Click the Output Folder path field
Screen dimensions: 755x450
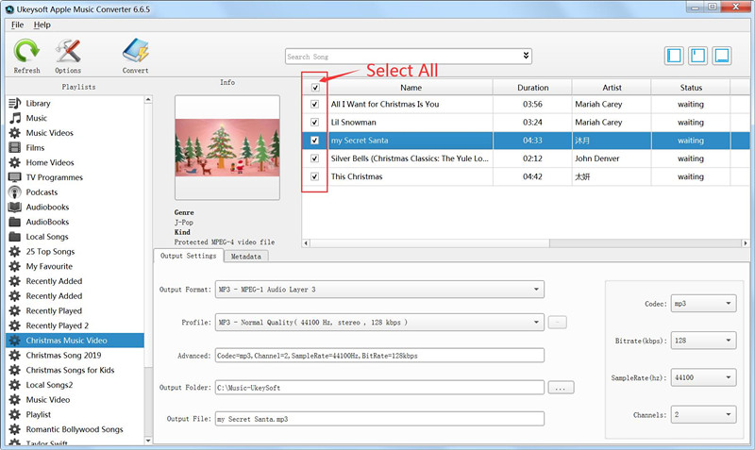(x=379, y=388)
